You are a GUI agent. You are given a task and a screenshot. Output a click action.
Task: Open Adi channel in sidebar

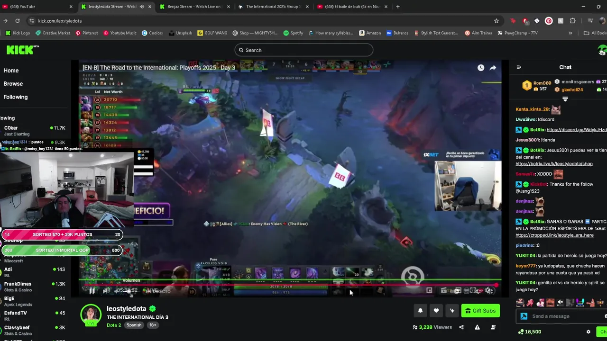(33, 272)
